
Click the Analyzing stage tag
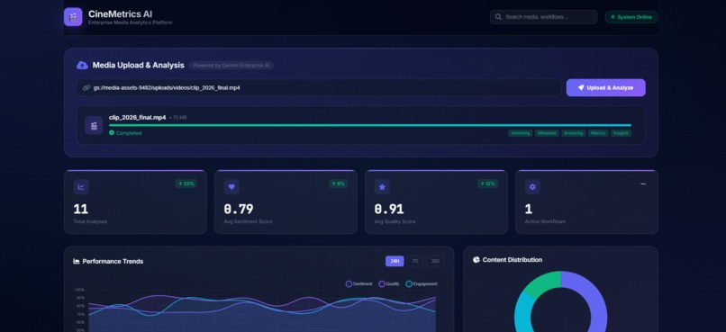573,133
